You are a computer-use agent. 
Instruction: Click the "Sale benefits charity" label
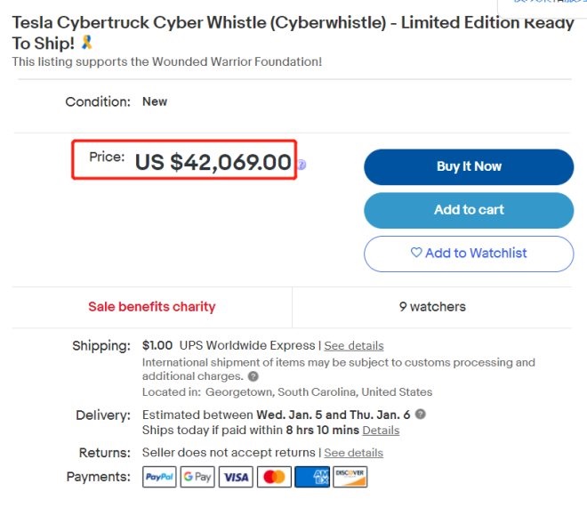[x=152, y=307]
